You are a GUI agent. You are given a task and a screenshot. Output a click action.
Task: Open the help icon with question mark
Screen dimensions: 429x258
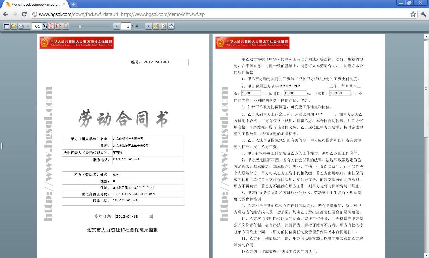click(171, 26)
